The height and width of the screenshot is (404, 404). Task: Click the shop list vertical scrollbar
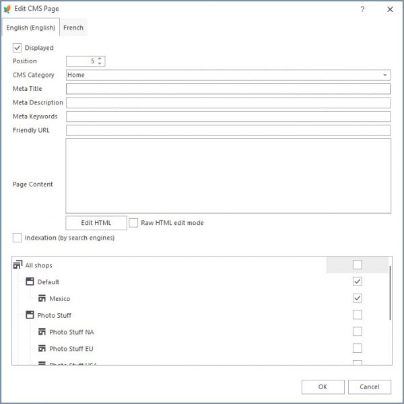coord(390,293)
